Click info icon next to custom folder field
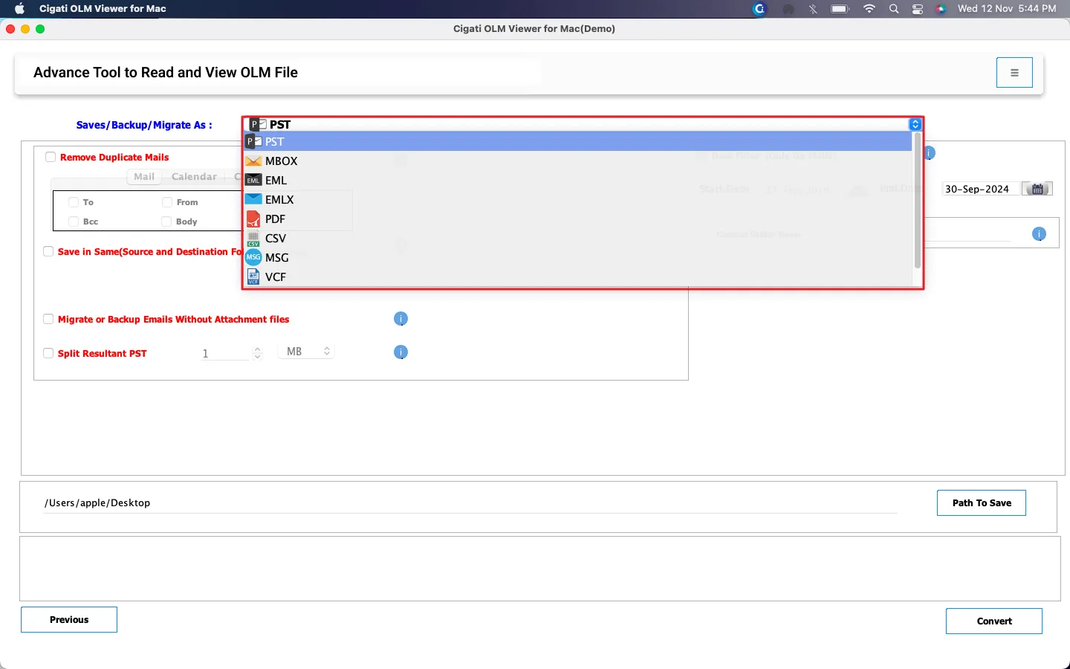 point(1039,234)
